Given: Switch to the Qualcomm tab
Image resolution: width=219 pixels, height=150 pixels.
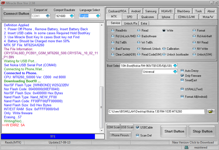Looking at the screenshot, I should [x=148, y=17].
